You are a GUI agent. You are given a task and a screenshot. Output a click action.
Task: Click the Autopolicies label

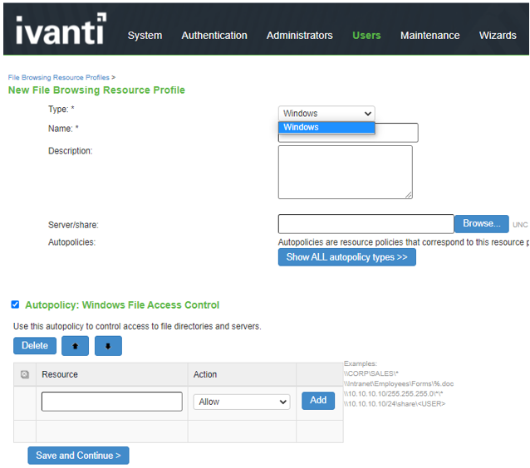tap(71, 242)
